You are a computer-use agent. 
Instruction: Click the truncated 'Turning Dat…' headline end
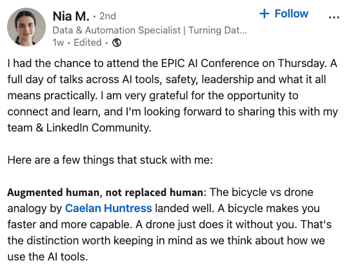(x=217, y=30)
